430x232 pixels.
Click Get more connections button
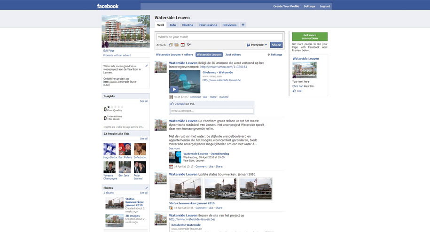310,37
